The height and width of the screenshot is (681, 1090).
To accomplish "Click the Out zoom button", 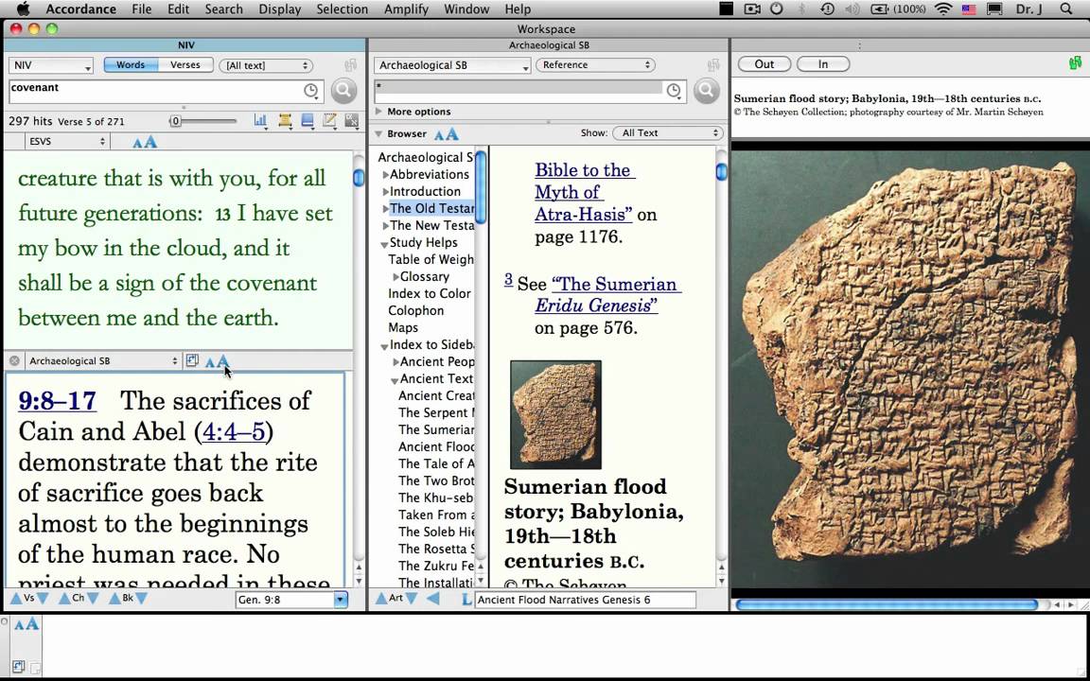I will pyautogui.click(x=764, y=64).
